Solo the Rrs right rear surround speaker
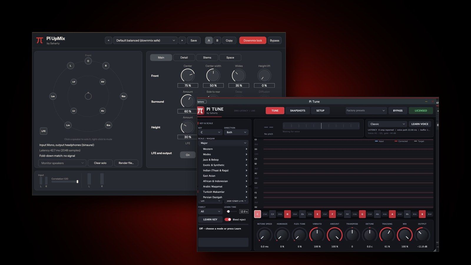 108,125
